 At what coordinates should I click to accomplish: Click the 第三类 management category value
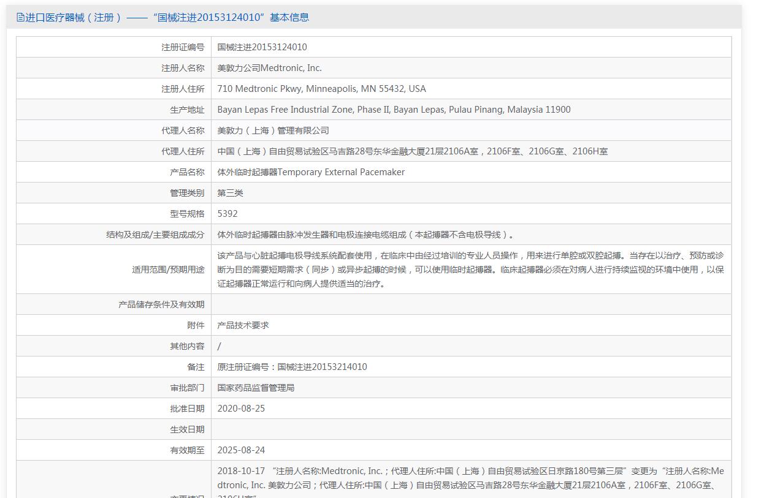coord(230,193)
